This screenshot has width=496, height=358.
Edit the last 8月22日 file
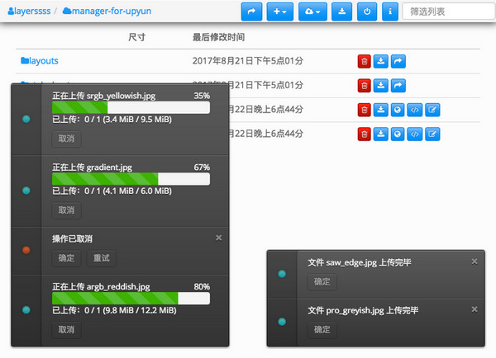432,134
